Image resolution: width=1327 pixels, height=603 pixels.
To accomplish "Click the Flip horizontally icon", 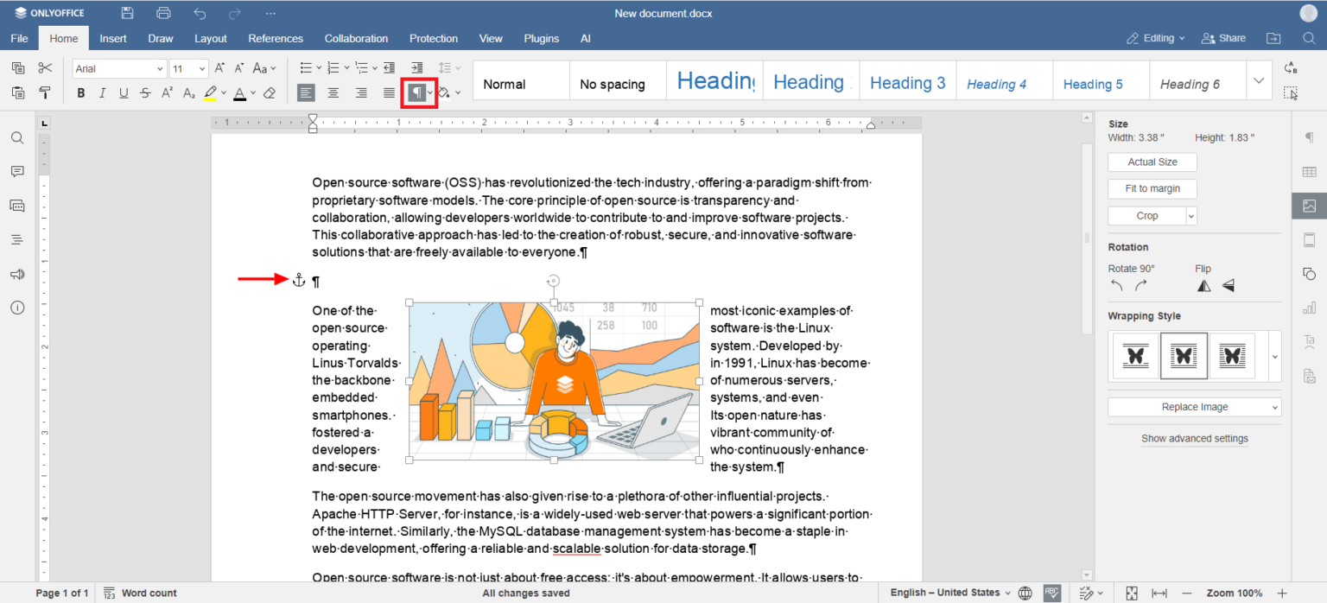I will [1203, 286].
